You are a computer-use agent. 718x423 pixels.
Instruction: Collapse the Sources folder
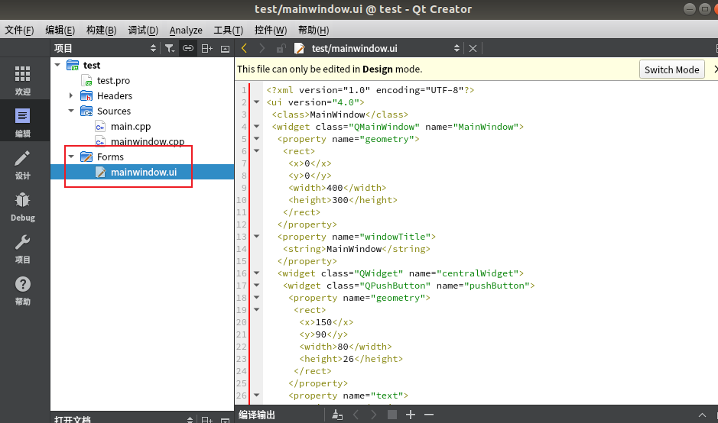[71, 111]
